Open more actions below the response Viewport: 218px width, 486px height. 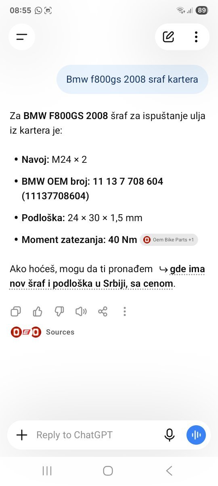pos(125,311)
